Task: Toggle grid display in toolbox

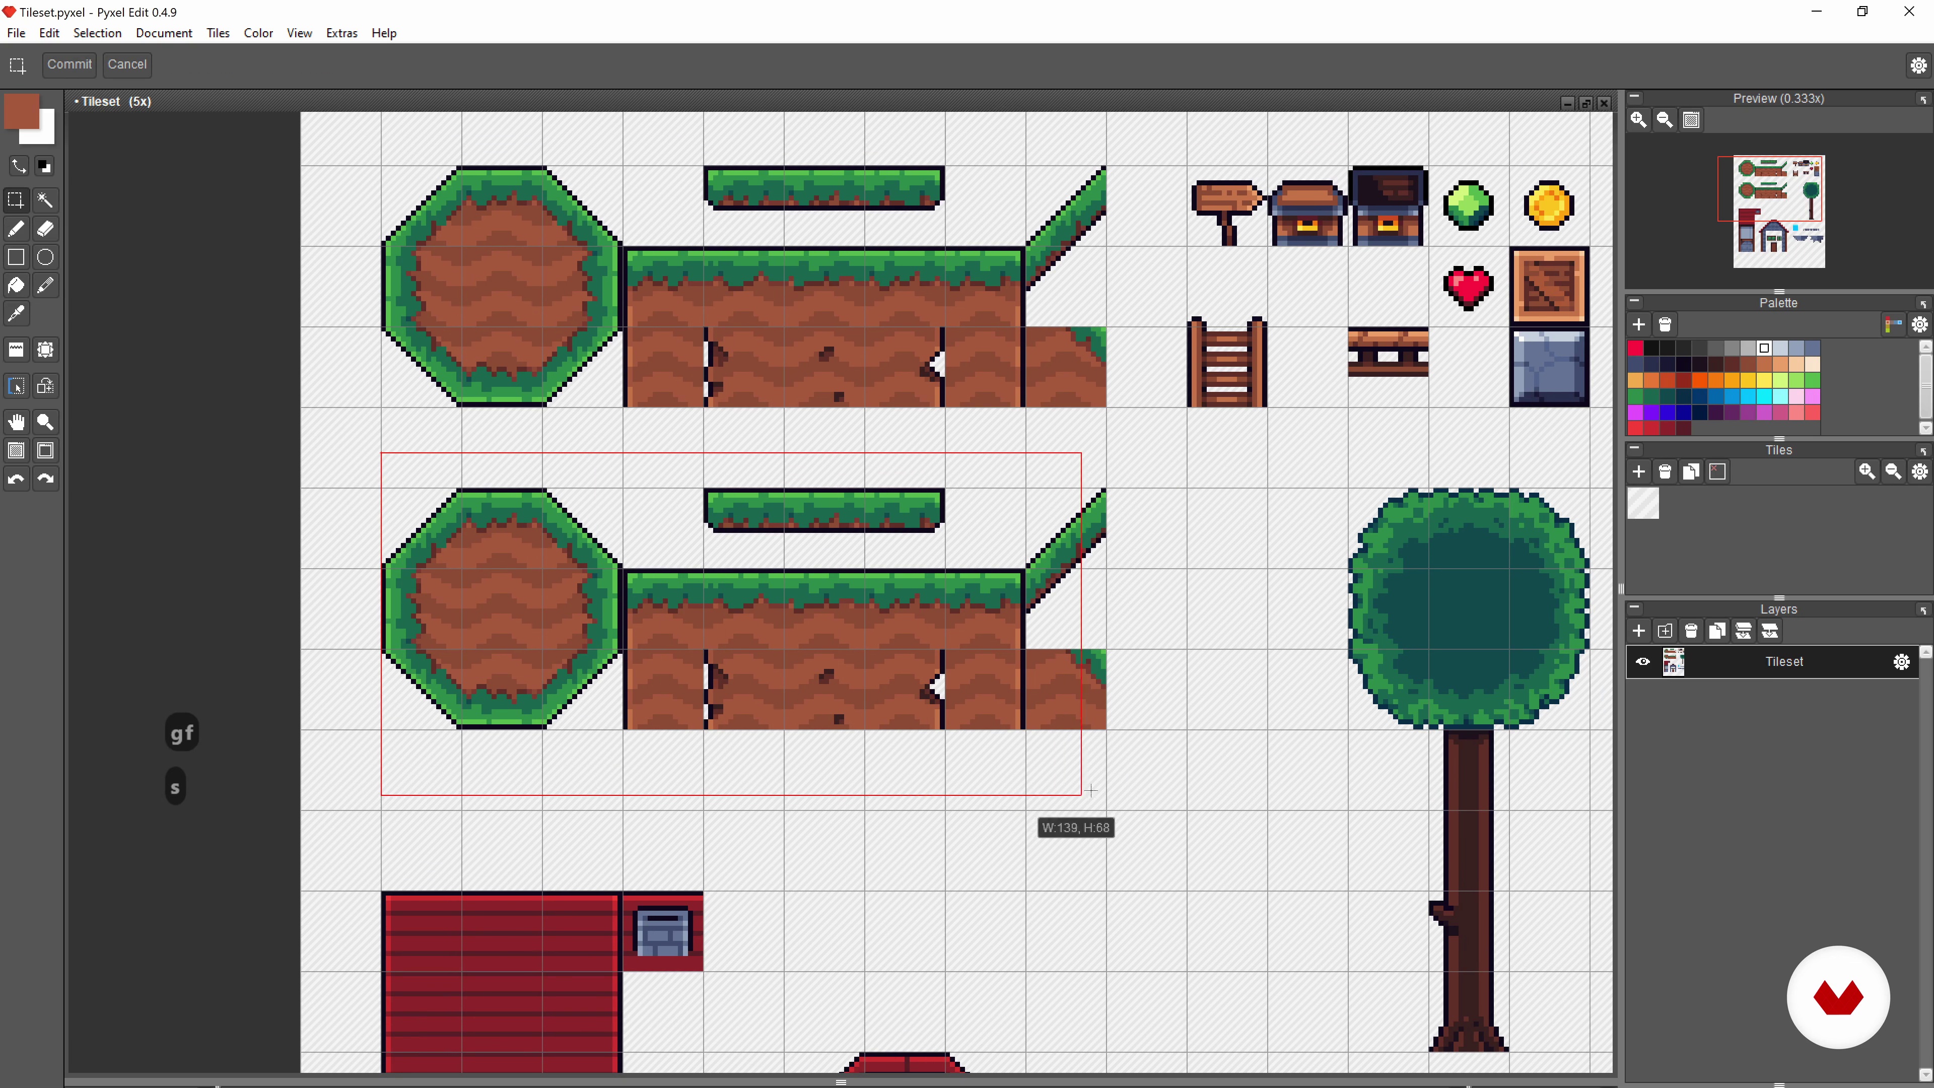Action: coord(16,450)
